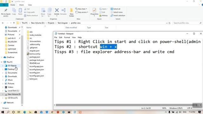Viewport: 203px width, 114px height.
Task: Select the karma.conf.js file
Action: point(35,54)
